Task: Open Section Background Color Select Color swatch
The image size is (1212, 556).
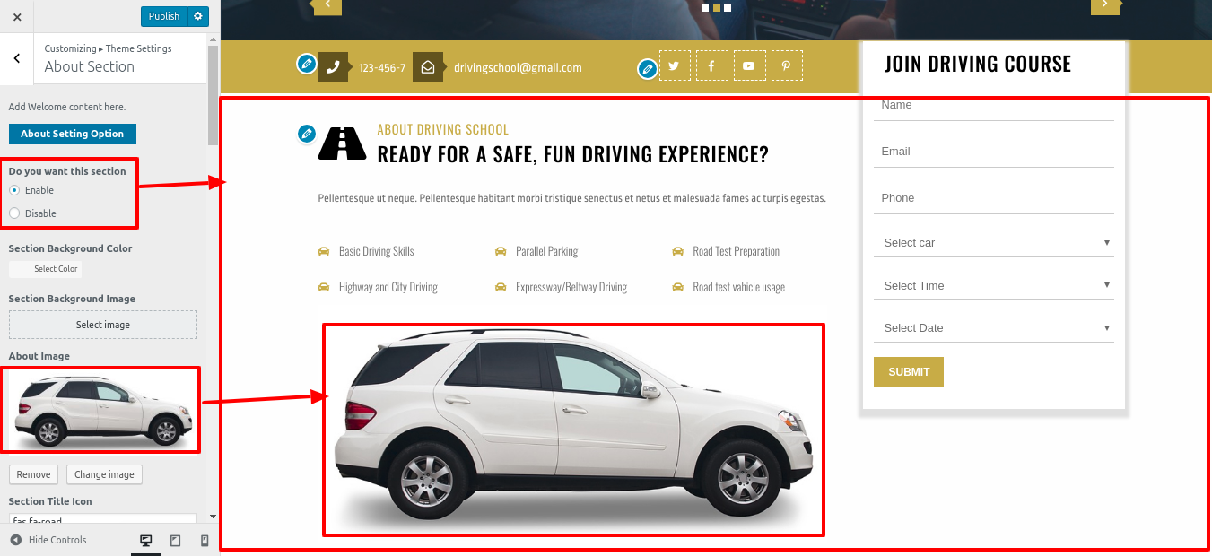Action: pyautogui.click(x=45, y=269)
